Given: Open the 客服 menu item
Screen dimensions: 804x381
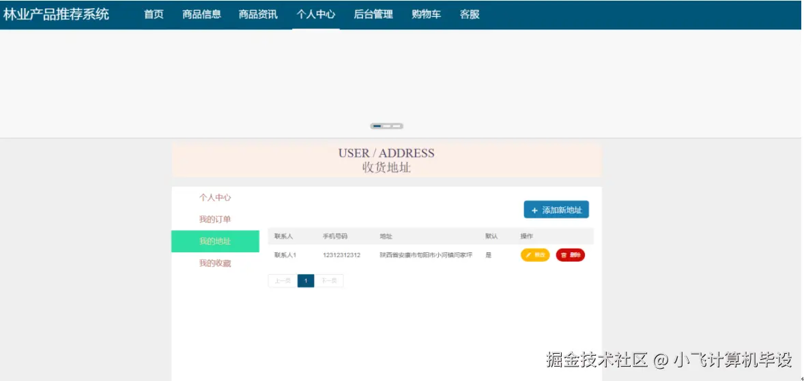Looking at the screenshot, I should (470, 14).
